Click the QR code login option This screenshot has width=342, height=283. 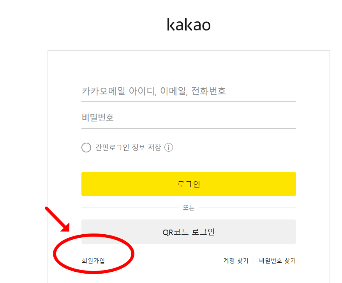coord(188,232)
